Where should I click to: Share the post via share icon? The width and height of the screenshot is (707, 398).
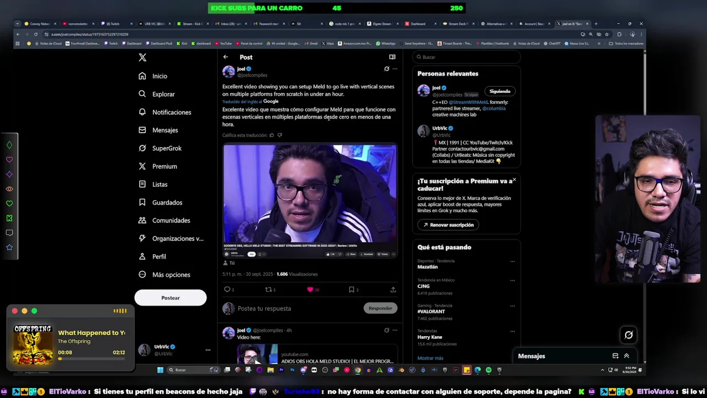pyautogui.click(x=393, y=290)
